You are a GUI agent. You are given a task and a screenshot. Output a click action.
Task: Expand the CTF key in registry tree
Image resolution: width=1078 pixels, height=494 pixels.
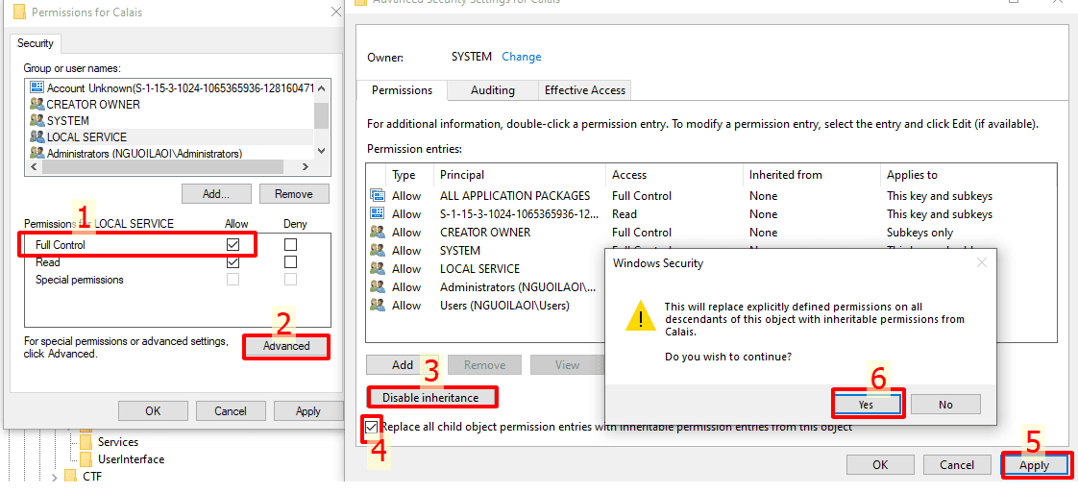[x=55, y=476]
